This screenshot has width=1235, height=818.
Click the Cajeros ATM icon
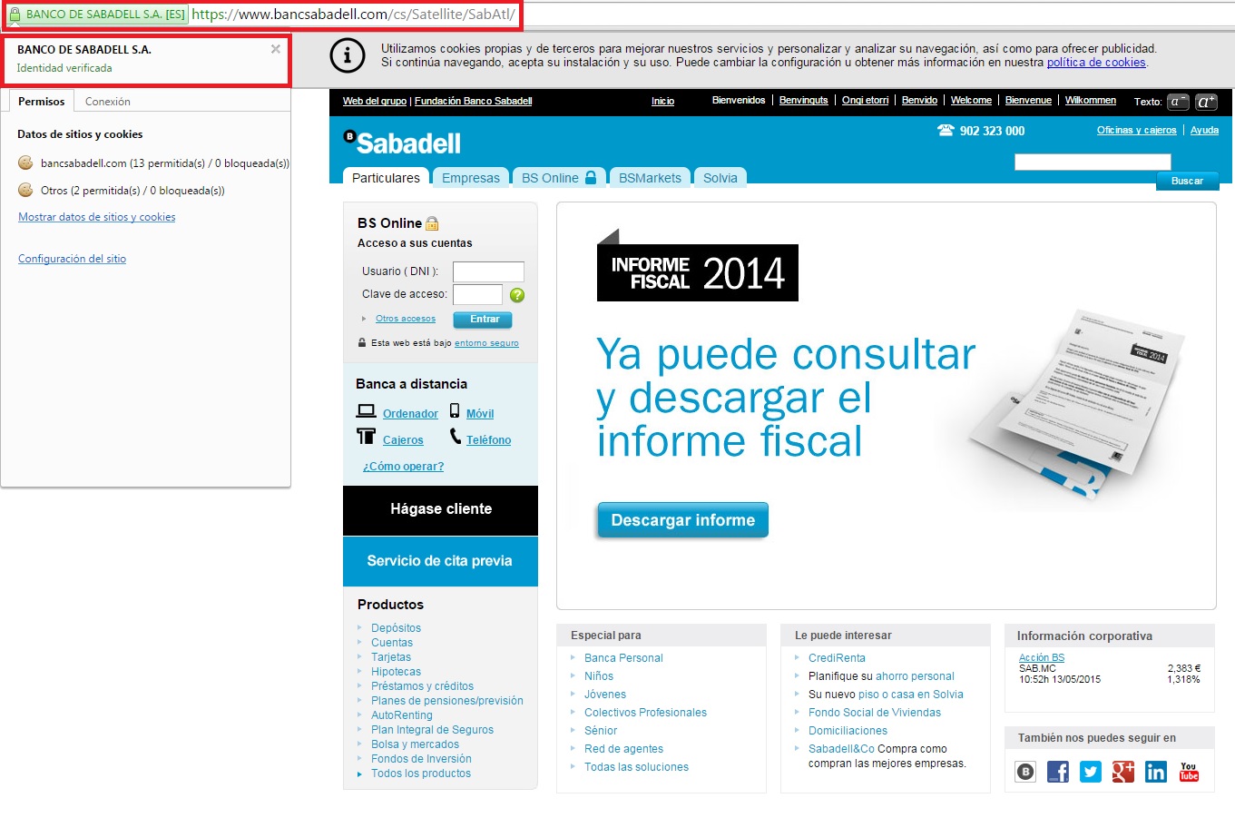pos(367,437)
